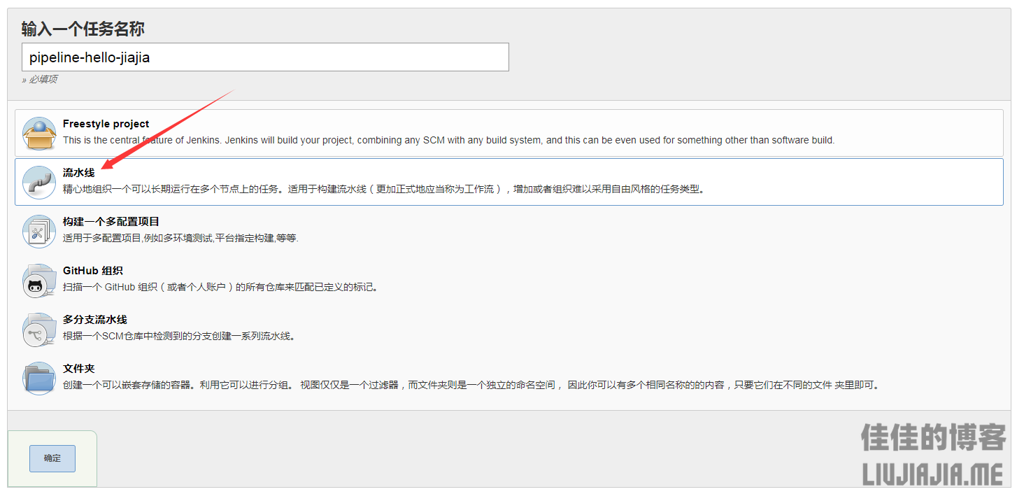
Task: Pick the GitHub 组织 title text
Action: [x=92, y=271]
